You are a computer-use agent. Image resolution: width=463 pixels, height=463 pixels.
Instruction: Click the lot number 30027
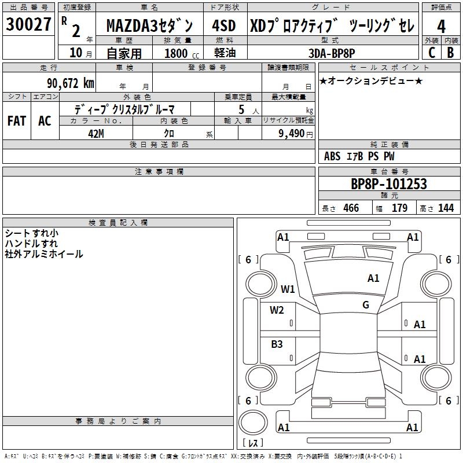tap(28, 24)
